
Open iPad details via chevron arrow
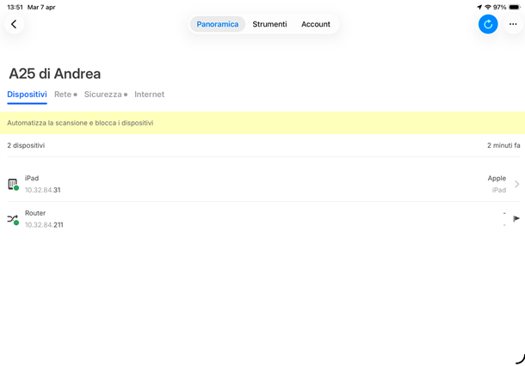(x=517, y=184)
